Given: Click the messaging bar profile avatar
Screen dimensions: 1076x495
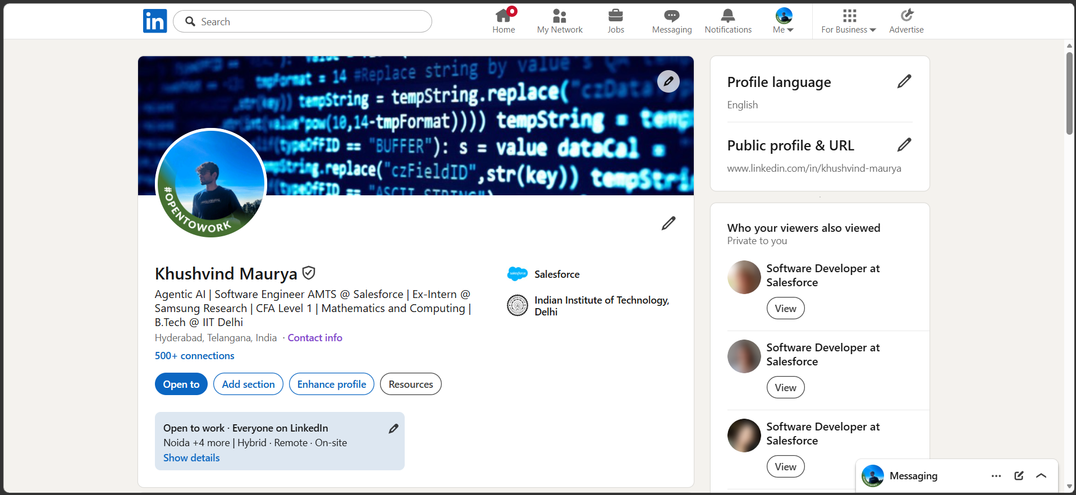Looking at the screenshot, I should [x=873, y=476].
